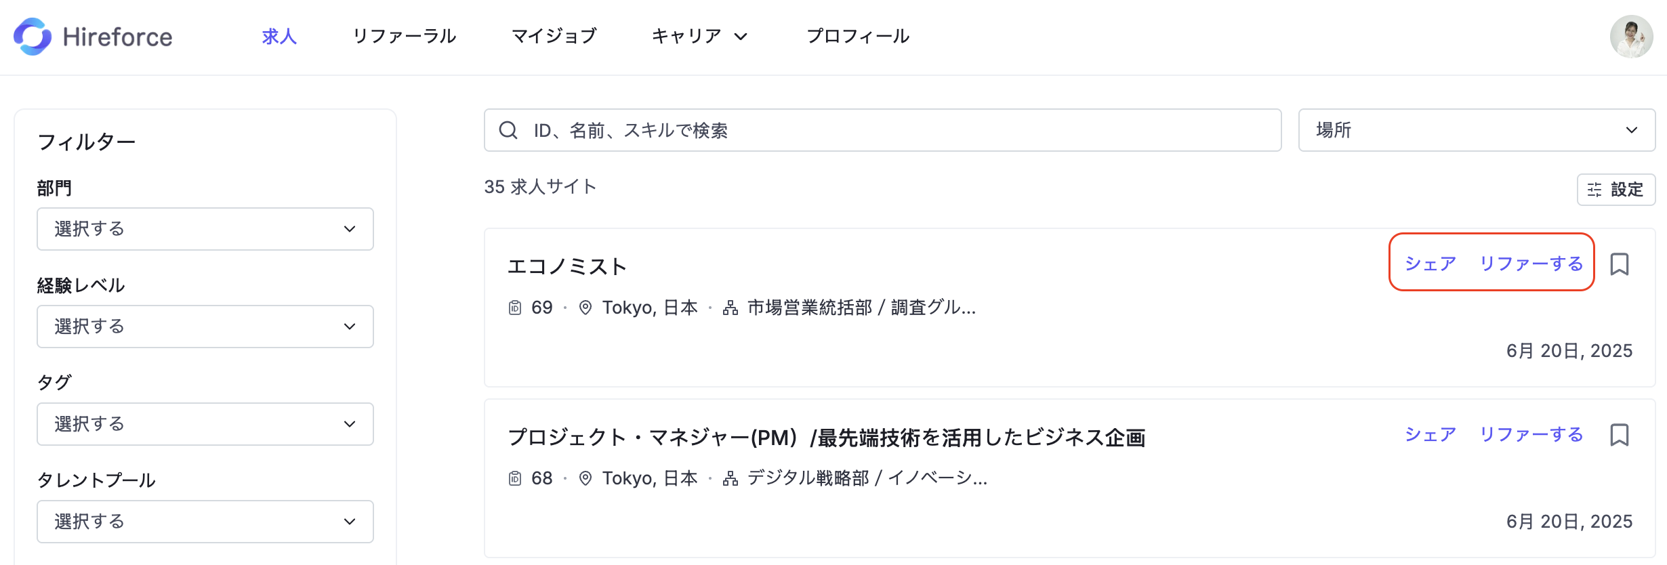Screen dimensions: 1667x565
Task: Click location pin icon on エコノミスト row
Action: point(585,308)
